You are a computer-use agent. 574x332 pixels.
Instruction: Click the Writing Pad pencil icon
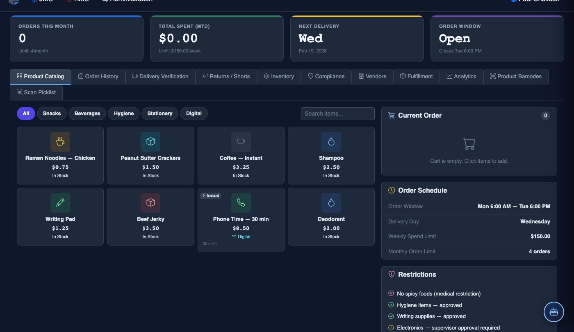60,203
